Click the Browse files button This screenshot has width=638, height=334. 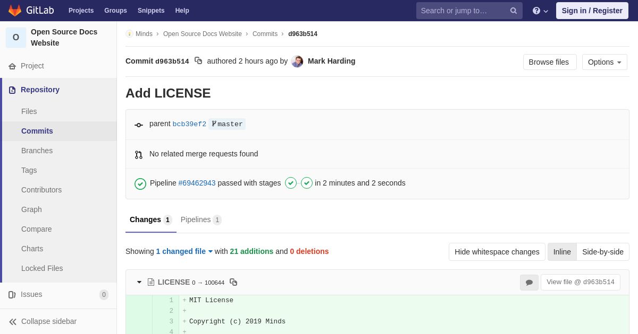(549, 62)
